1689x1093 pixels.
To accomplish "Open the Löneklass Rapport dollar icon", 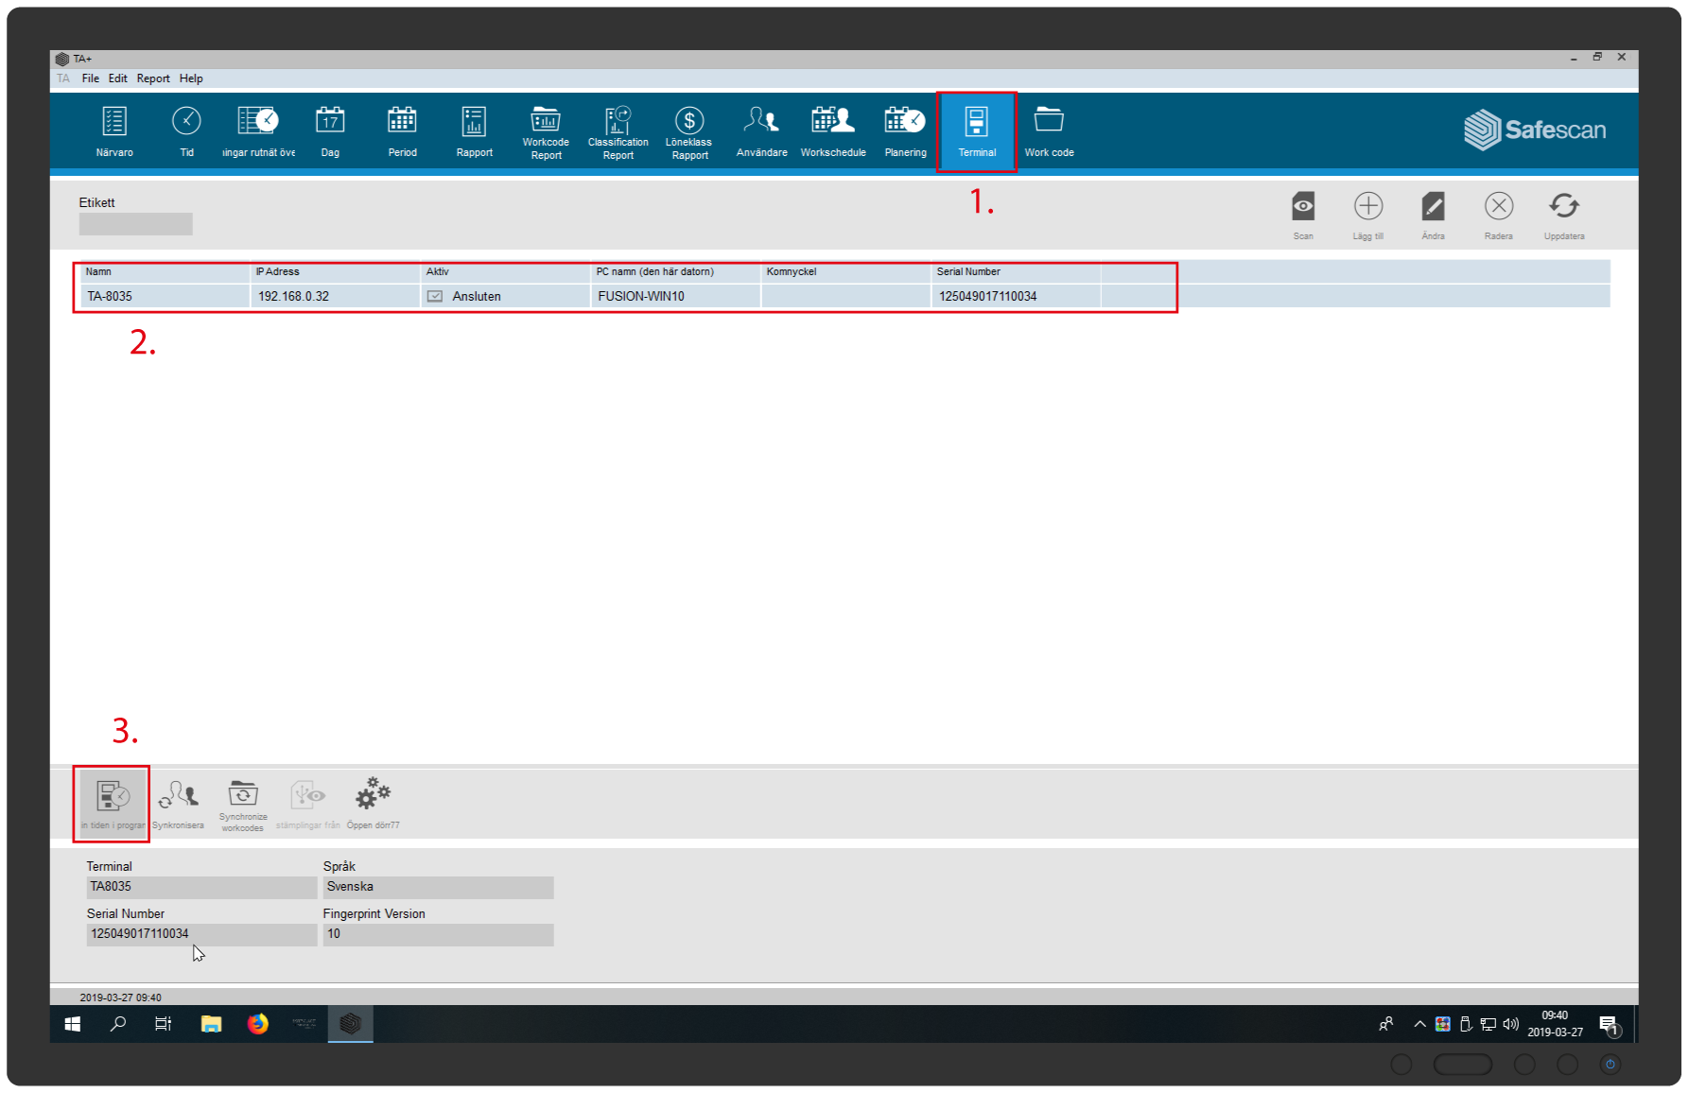I will click(689, 131).
